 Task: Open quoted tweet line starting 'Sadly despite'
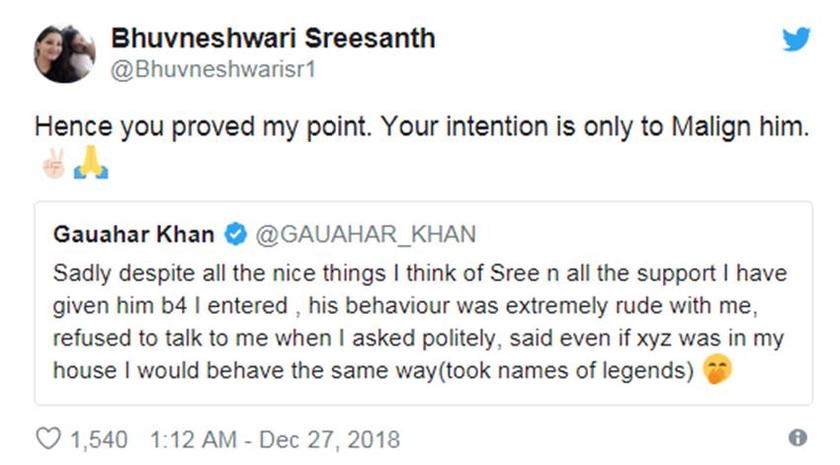(x=420, y=273)
